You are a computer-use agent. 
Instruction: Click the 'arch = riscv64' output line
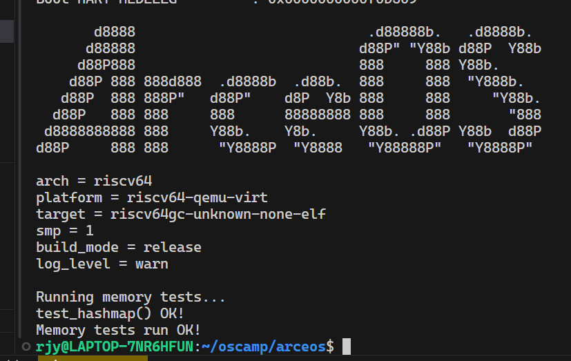pos(94,181)
